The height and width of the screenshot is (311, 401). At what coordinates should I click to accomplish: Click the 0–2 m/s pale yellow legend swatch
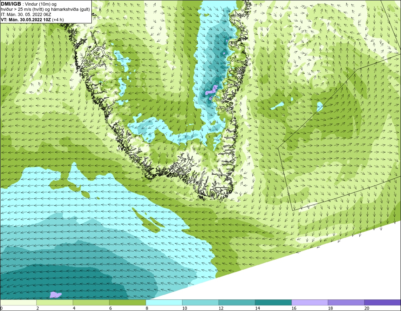tap(18, 303)
